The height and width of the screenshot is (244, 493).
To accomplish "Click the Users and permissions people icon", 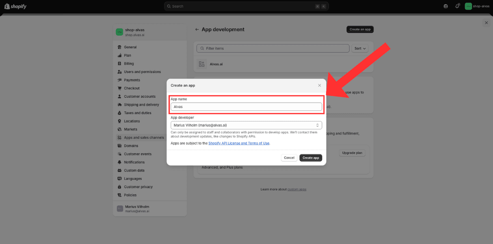I will [119, 72].
